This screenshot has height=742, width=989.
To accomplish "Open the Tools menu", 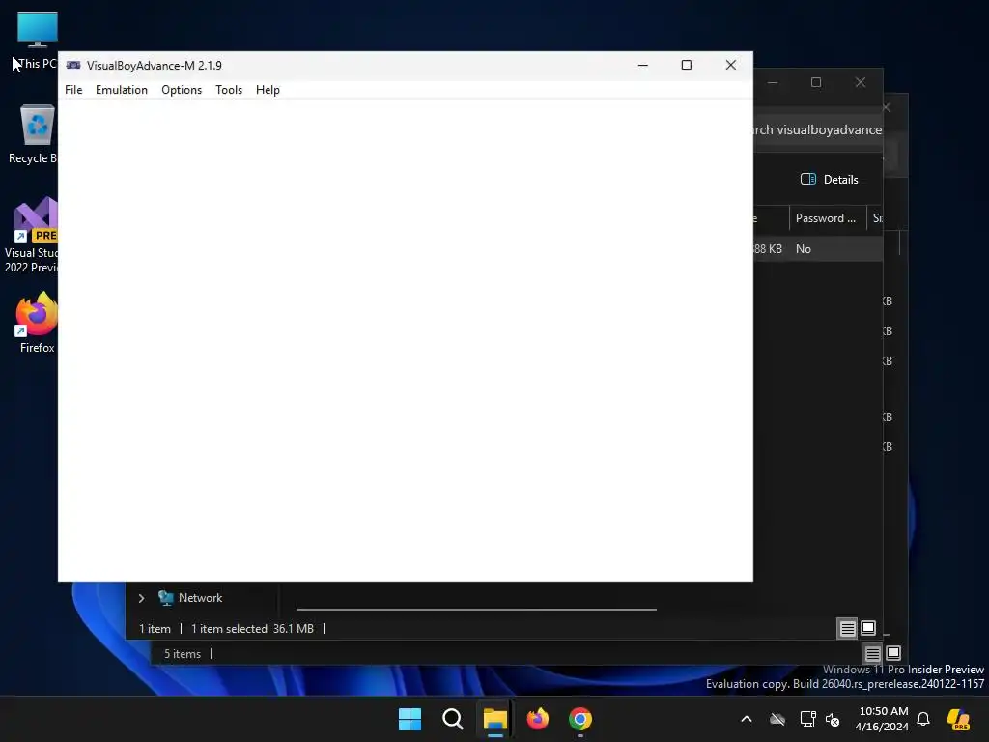I will point(228,90).
